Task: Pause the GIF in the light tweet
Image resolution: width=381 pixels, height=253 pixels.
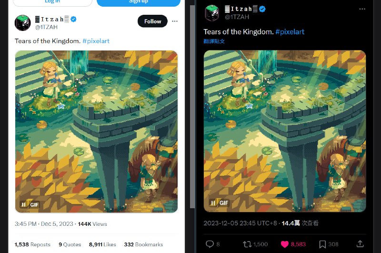Action: [x=23, y=204]
